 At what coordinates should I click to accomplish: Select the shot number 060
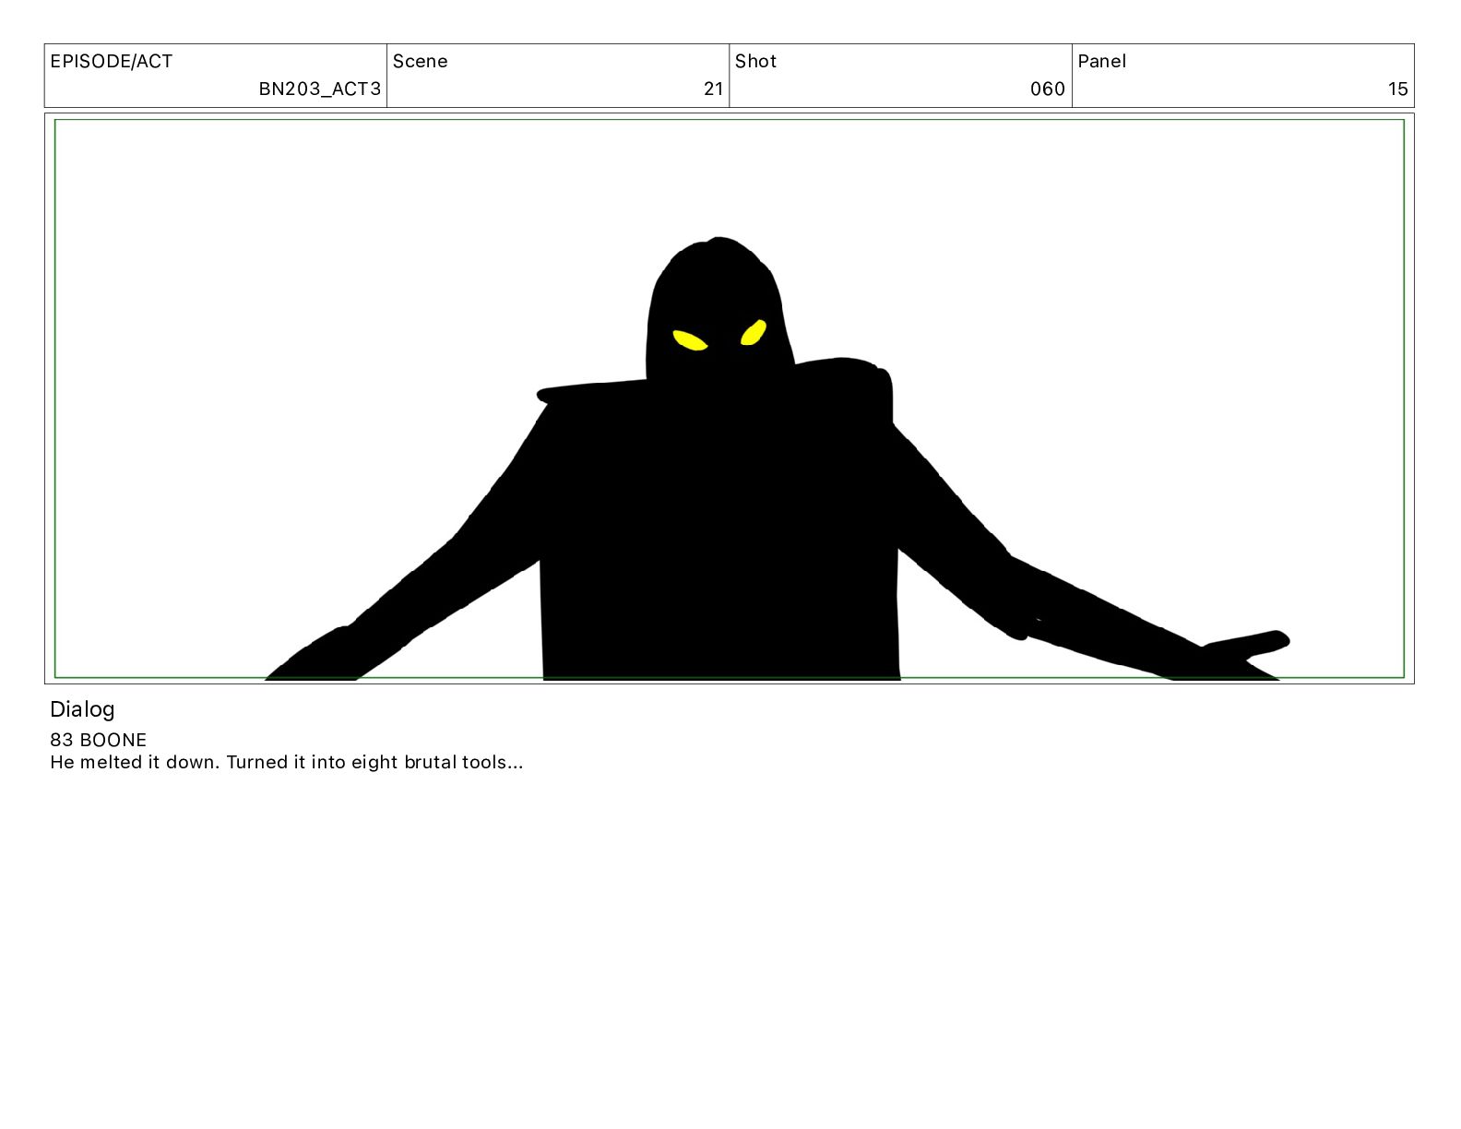coord(1047,89)
